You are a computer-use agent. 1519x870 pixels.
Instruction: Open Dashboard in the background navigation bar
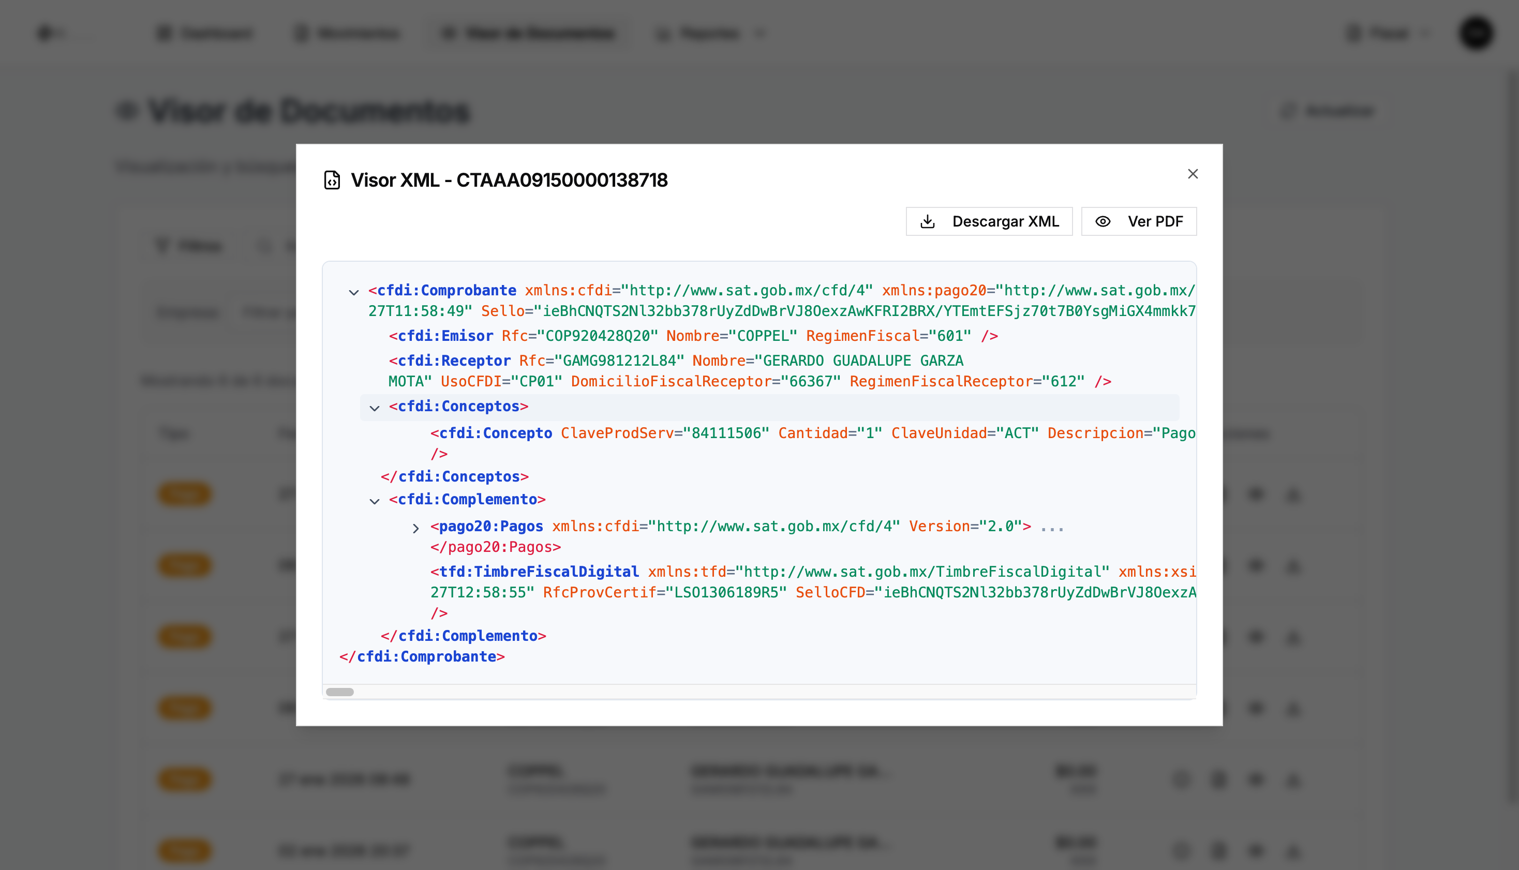pos(204,33)
